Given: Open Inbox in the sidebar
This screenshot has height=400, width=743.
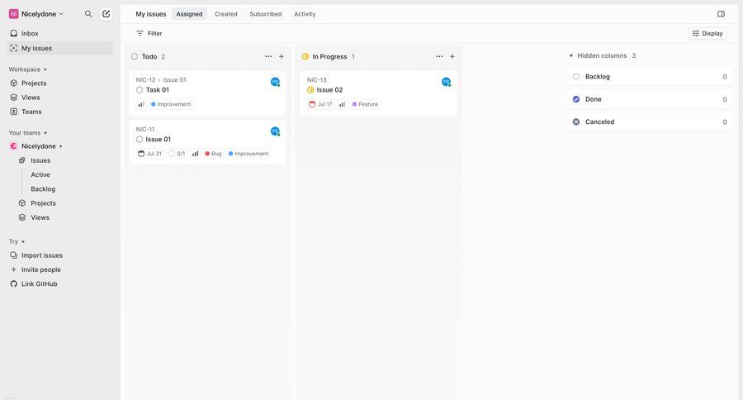Looking at the screenshot, I should click(x=60, y=33).
